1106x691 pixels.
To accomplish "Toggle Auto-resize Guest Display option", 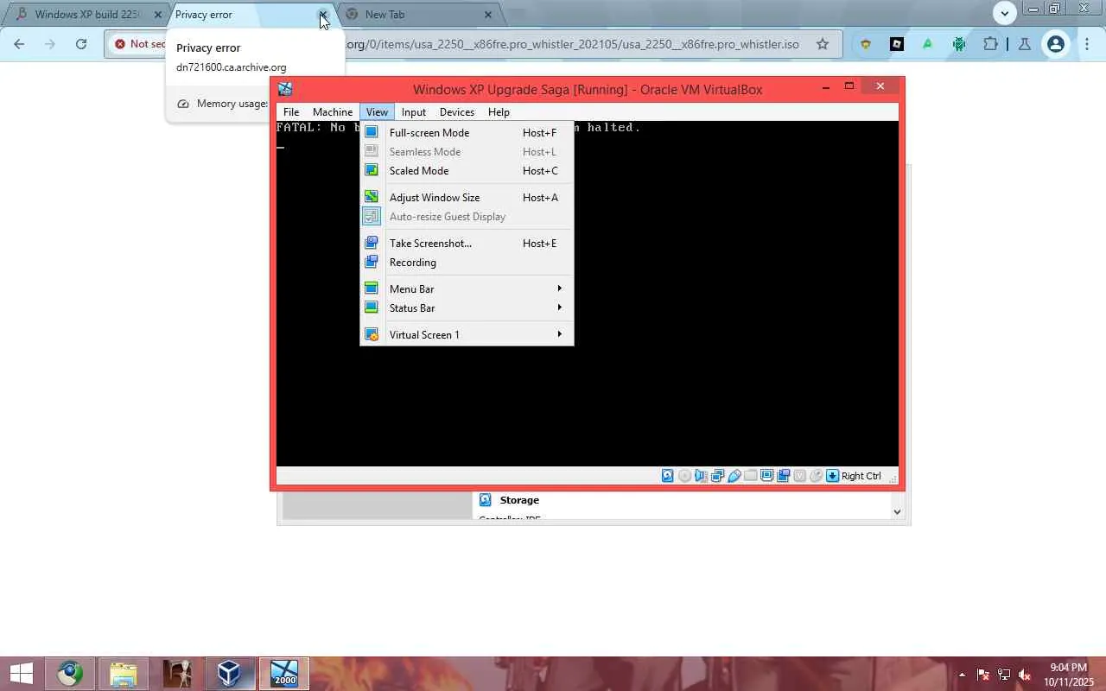I will click(467, 217).
